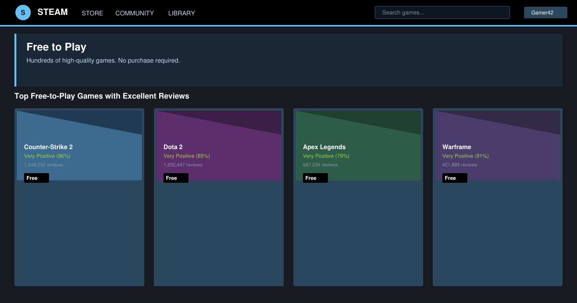Click the STEAM brand title
The width and height of the screenshot is (577, 303).
pyautogui.click(x=52, y=13)
